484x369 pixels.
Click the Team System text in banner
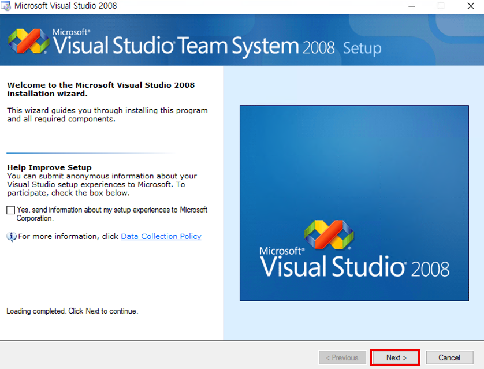[239, 45]
